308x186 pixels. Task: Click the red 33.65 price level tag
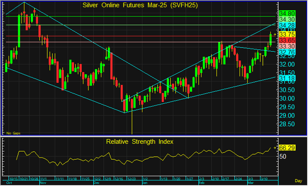click(x=288, y=40)
